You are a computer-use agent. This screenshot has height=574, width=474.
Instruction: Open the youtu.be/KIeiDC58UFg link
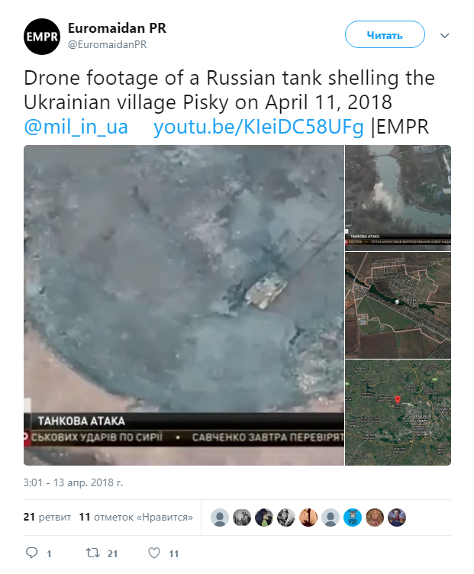(259, 127)
